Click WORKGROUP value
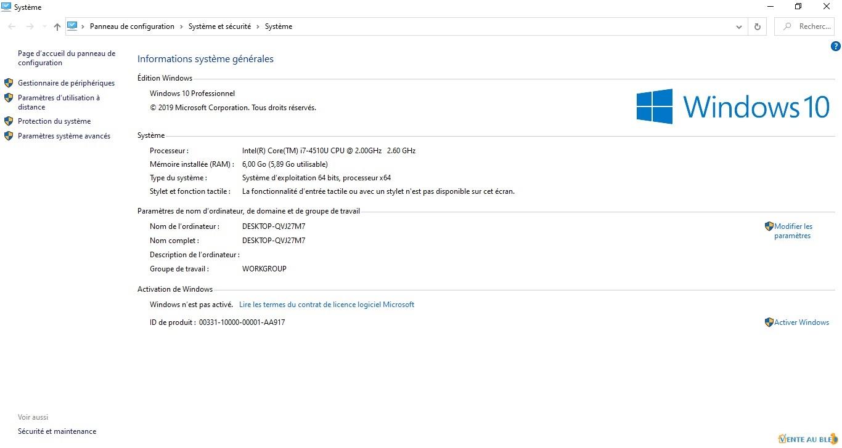This screenshot has height=448, width=842. point(264,269)
